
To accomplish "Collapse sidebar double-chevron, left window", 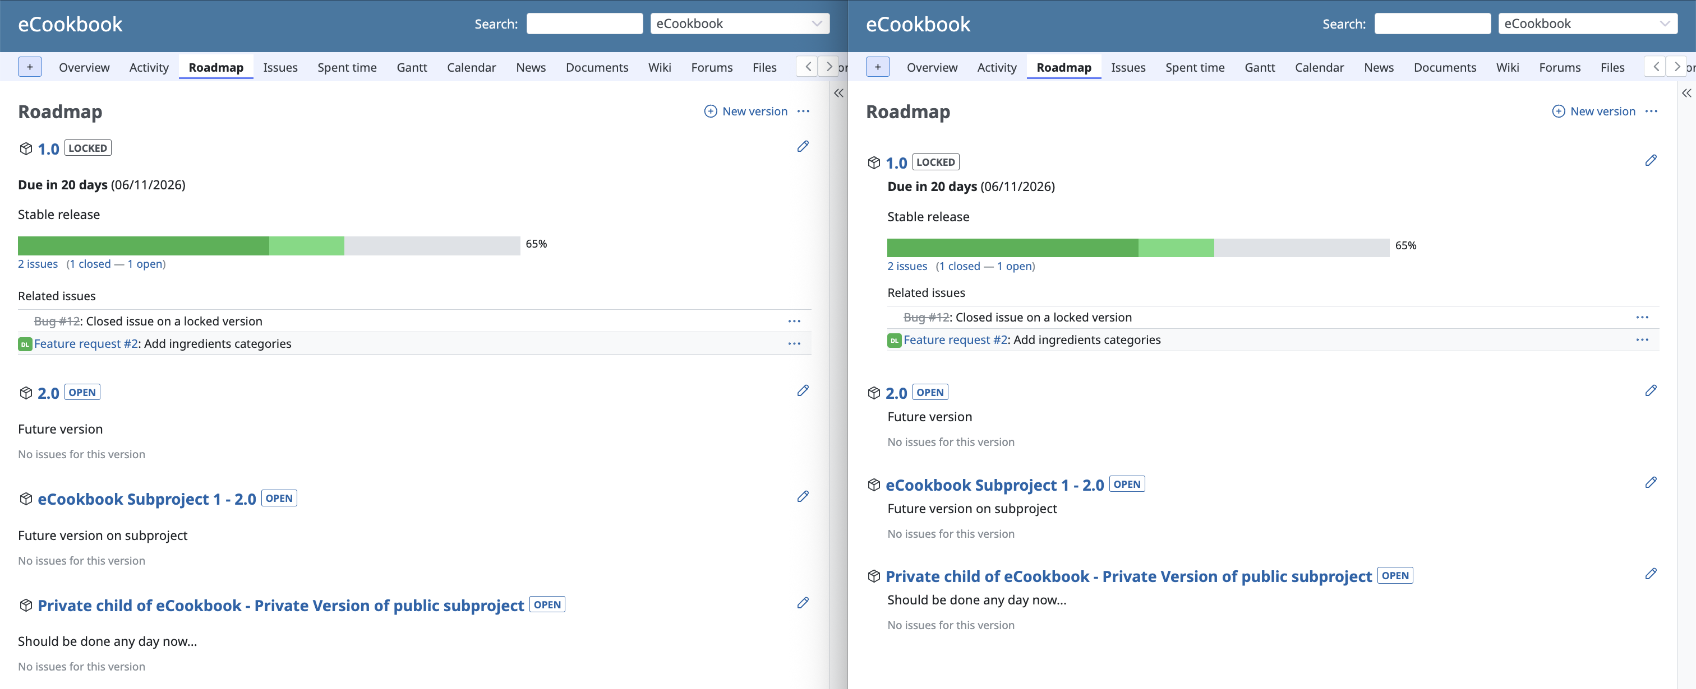I will click(839, 94).
